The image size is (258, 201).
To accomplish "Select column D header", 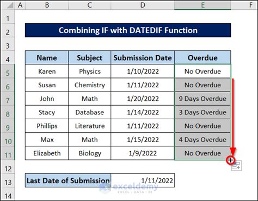I will [143, 5].
